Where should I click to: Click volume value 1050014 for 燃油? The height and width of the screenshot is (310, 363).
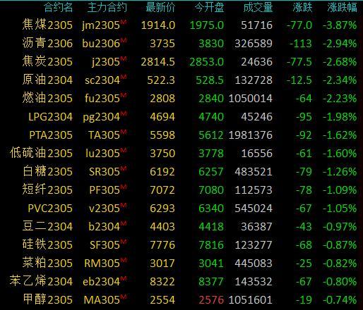251,99
